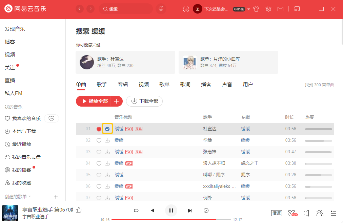343x223 pixels.
Task: Open the sound effects whale icon marked NEW
Action: pyautogui.click(x=292, y=213)
